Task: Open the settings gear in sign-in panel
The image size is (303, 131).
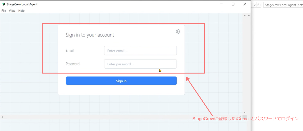Action: (178, 31)
